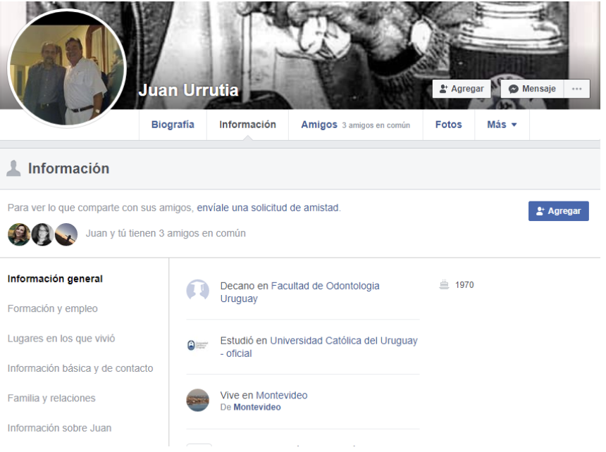This screenshot has width=606, height=452.
Task: Click the Universidad Católica logo icon
Action: pyautogui.click(x=198, y=345)
